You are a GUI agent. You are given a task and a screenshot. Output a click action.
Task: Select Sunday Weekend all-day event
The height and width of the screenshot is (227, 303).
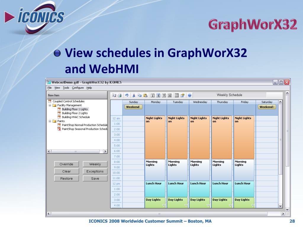pyautogui.click(x=133, y=107)
